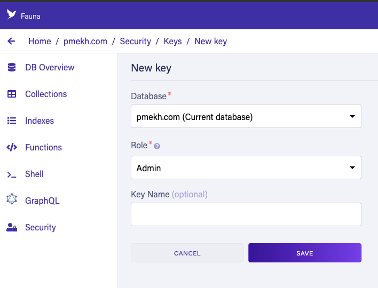Viewport: 378px width, 288px height.
Task: Open Collections in the sidebar
Action: 46,94
